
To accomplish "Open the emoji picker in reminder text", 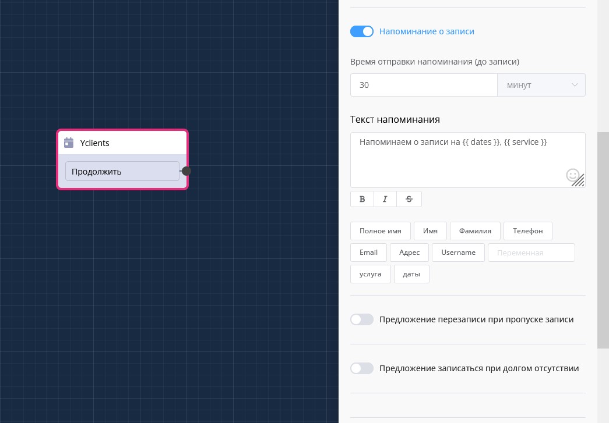I will tap(572, 175).
